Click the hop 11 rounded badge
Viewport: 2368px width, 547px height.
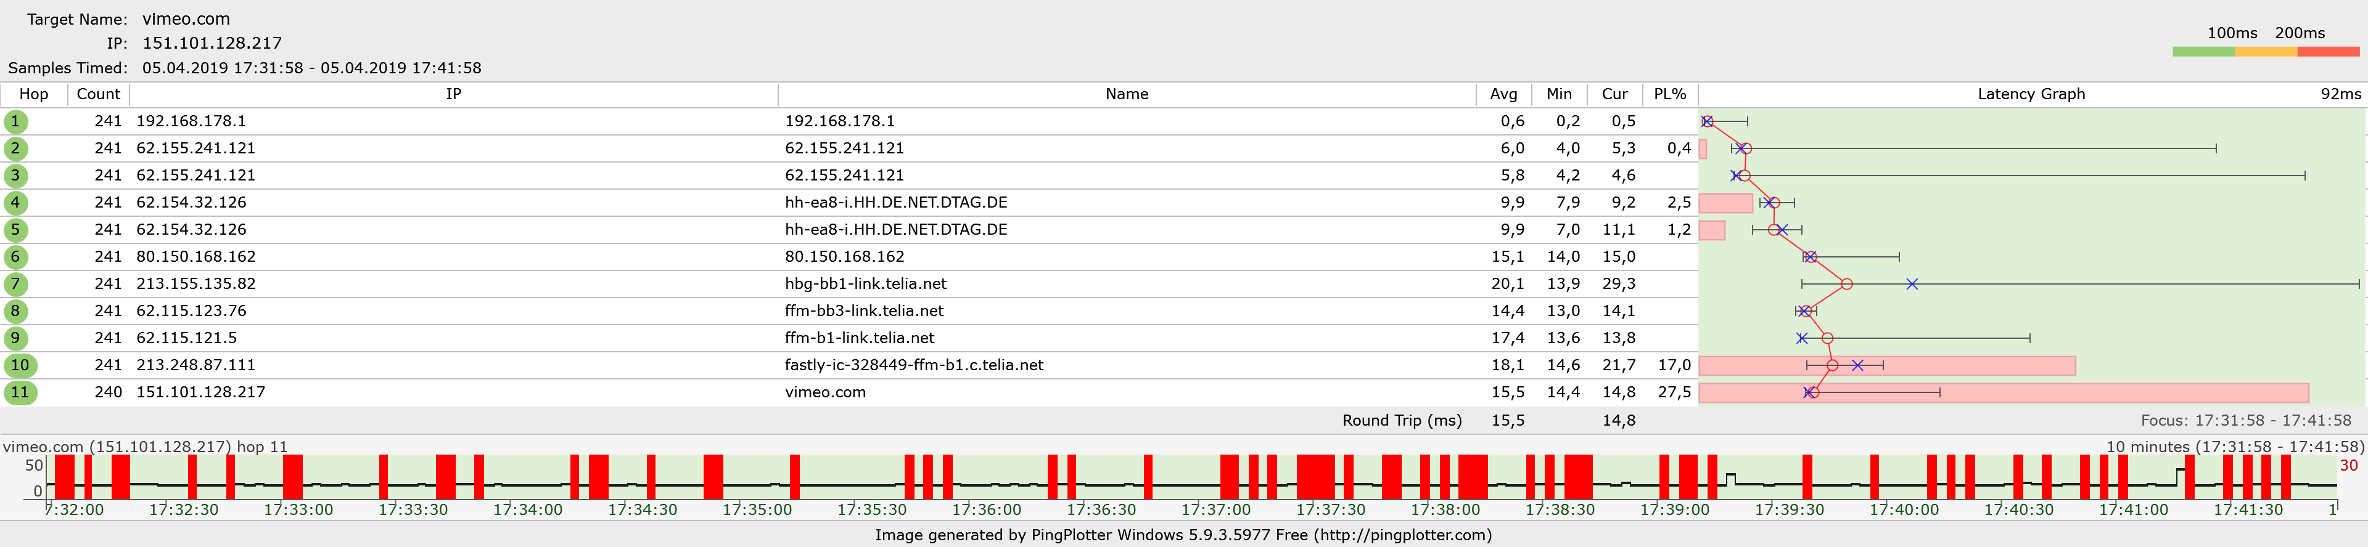[20, 392]
